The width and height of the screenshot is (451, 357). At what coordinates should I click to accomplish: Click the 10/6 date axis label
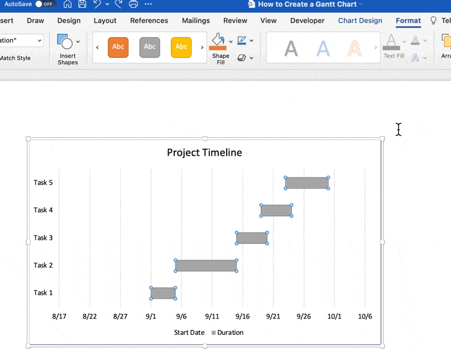pos(365,316)
